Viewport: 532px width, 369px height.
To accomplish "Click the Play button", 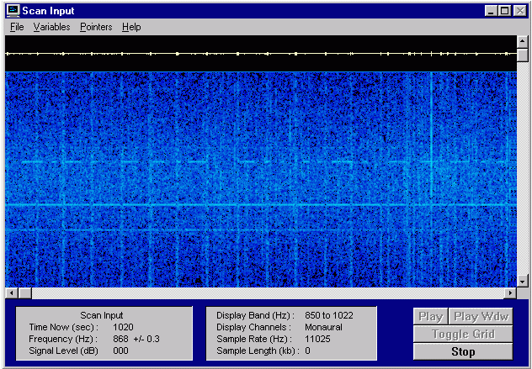I will (x=430, y=317).
